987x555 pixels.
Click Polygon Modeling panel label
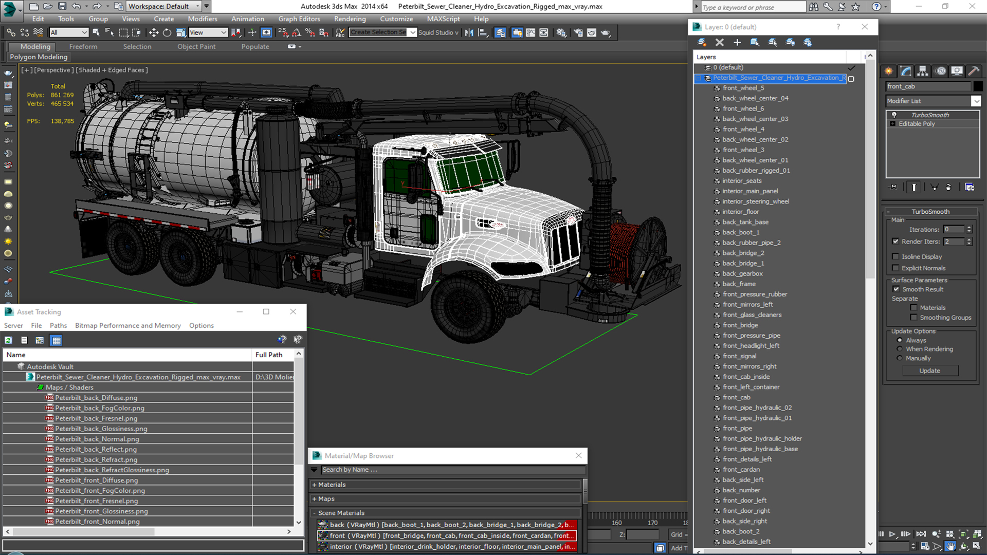39,57
